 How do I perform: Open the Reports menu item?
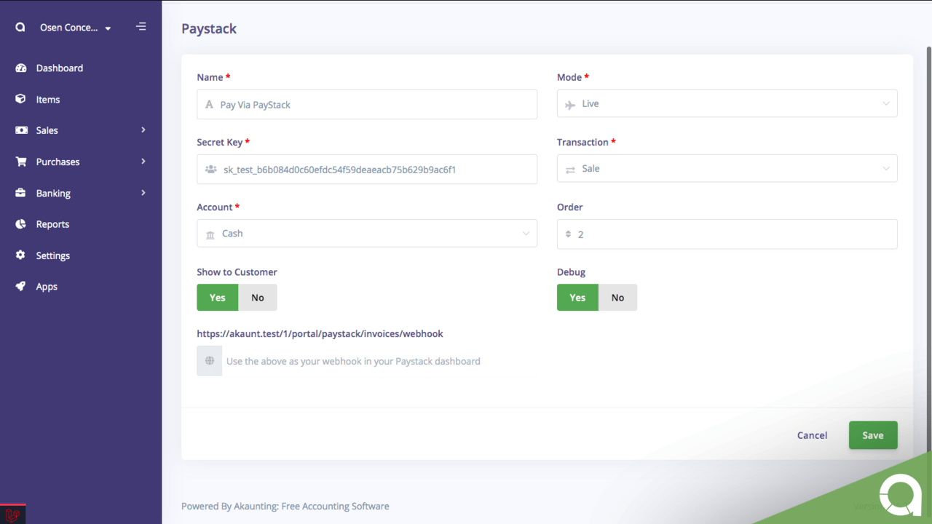[52, 224]
